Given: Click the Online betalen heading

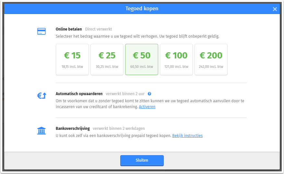Looking at the screenshot, I should point(69,29).
